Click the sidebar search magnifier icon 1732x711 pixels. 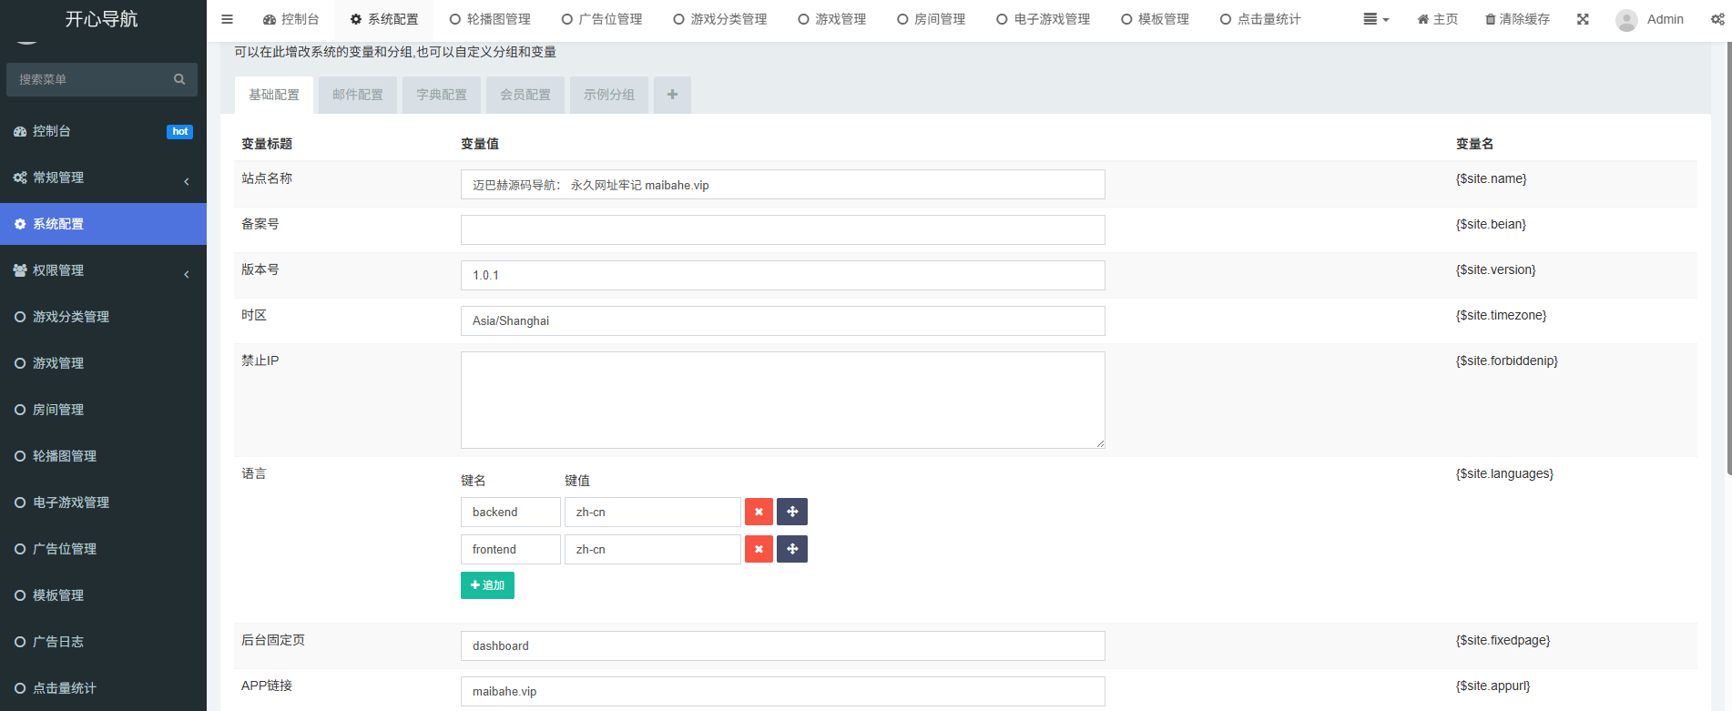[x=179, y=79]
